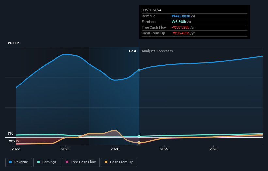The height and width of the screenshot is (171, 268).
Task: Click the Earnings row label in tooltip
Action: (149, 22)
